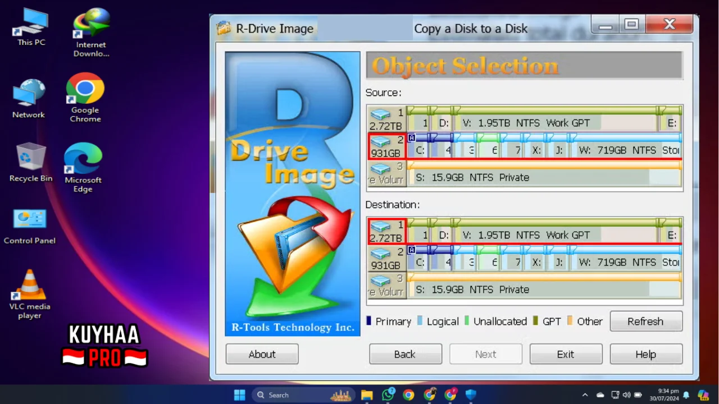Choose Destination partition 4 on disk 2
This screenshot has width=719, height=404.
442,258
